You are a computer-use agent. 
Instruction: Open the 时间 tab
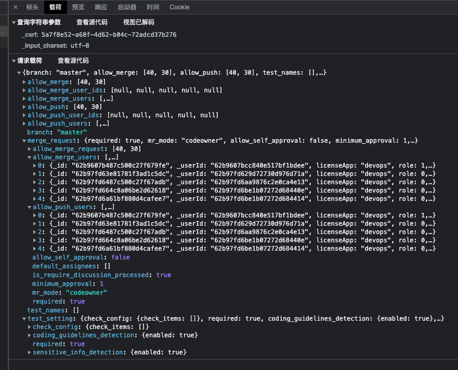153,7
